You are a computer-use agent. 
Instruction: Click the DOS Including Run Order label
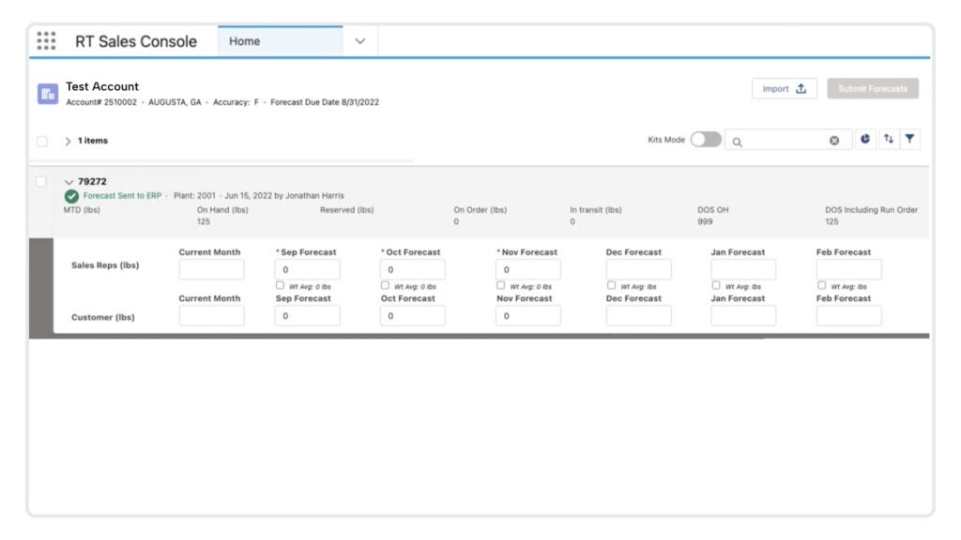(872, 209)
